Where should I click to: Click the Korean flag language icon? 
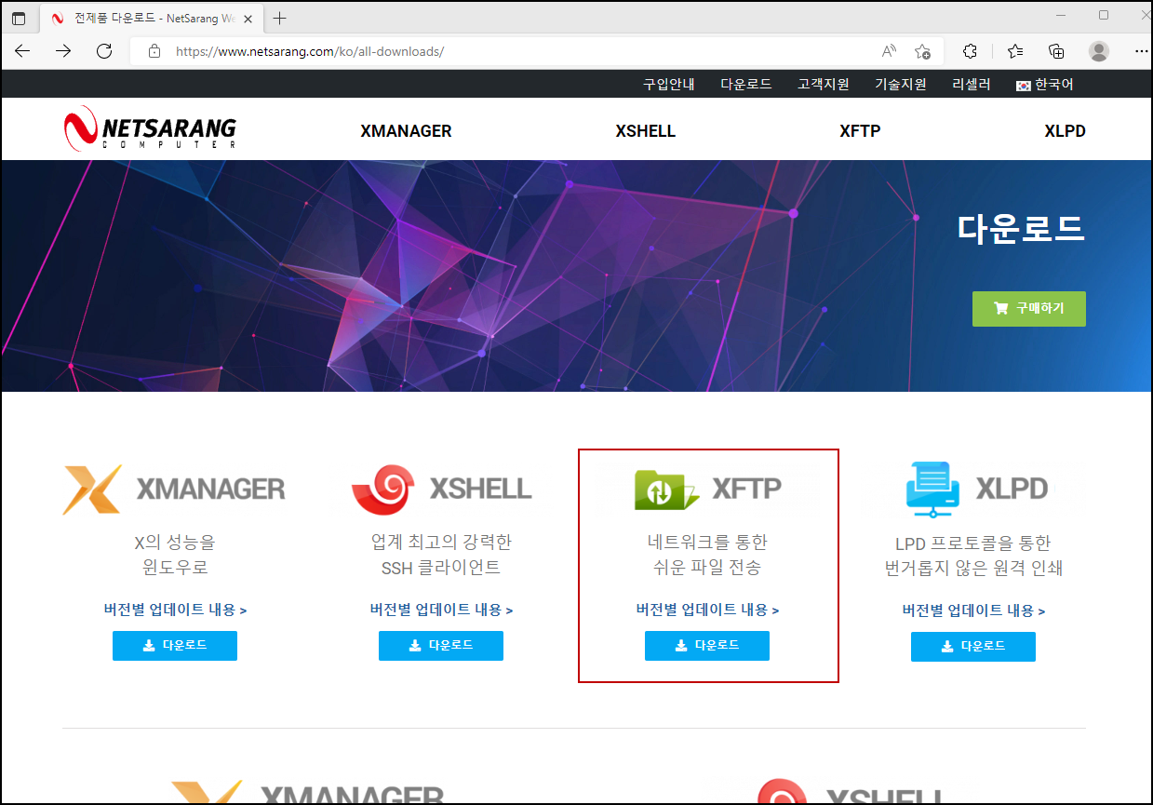click(x=1024, y=85)
